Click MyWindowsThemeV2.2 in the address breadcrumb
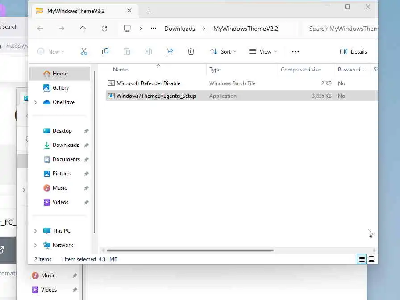Screen dimensions: 400x300 point(246,29)
